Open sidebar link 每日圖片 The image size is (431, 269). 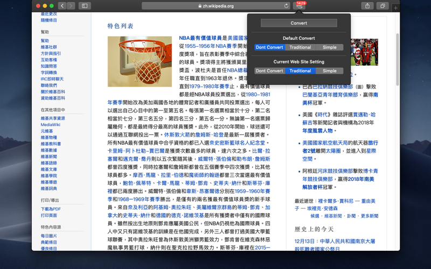[x=49, y=236]
